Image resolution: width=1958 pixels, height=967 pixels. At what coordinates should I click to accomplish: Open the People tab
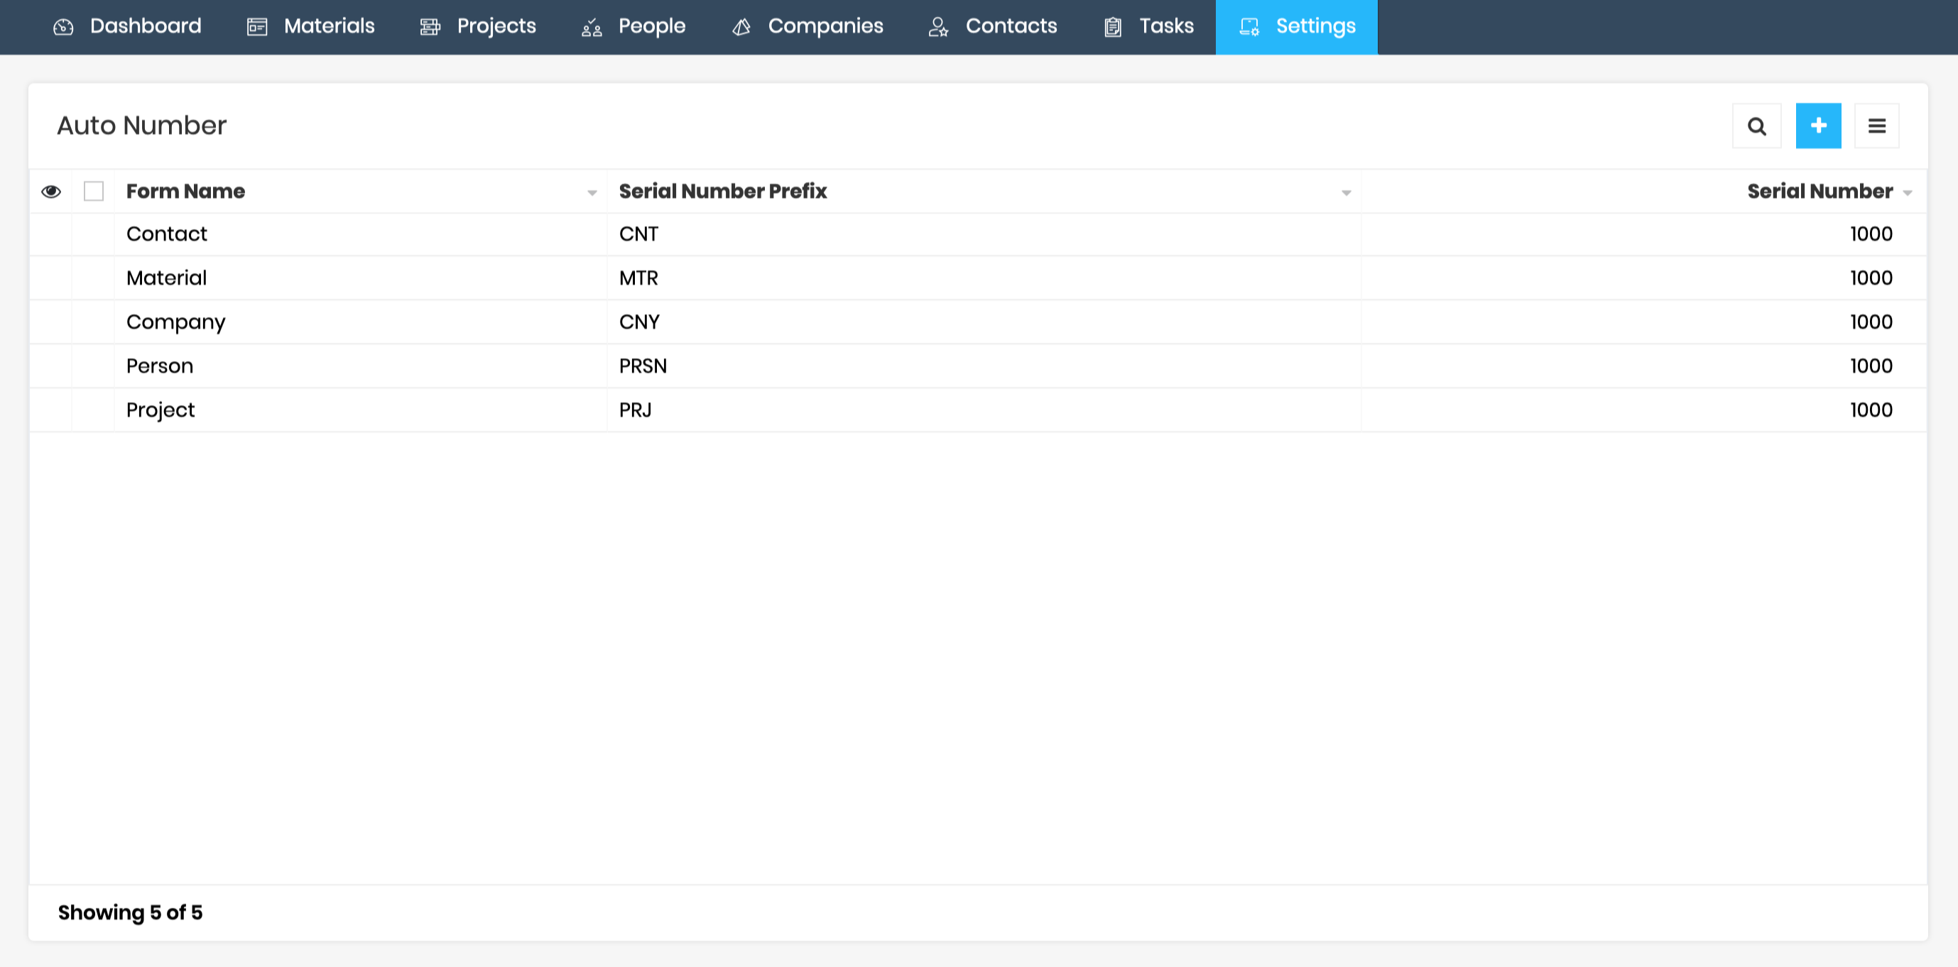634,26
